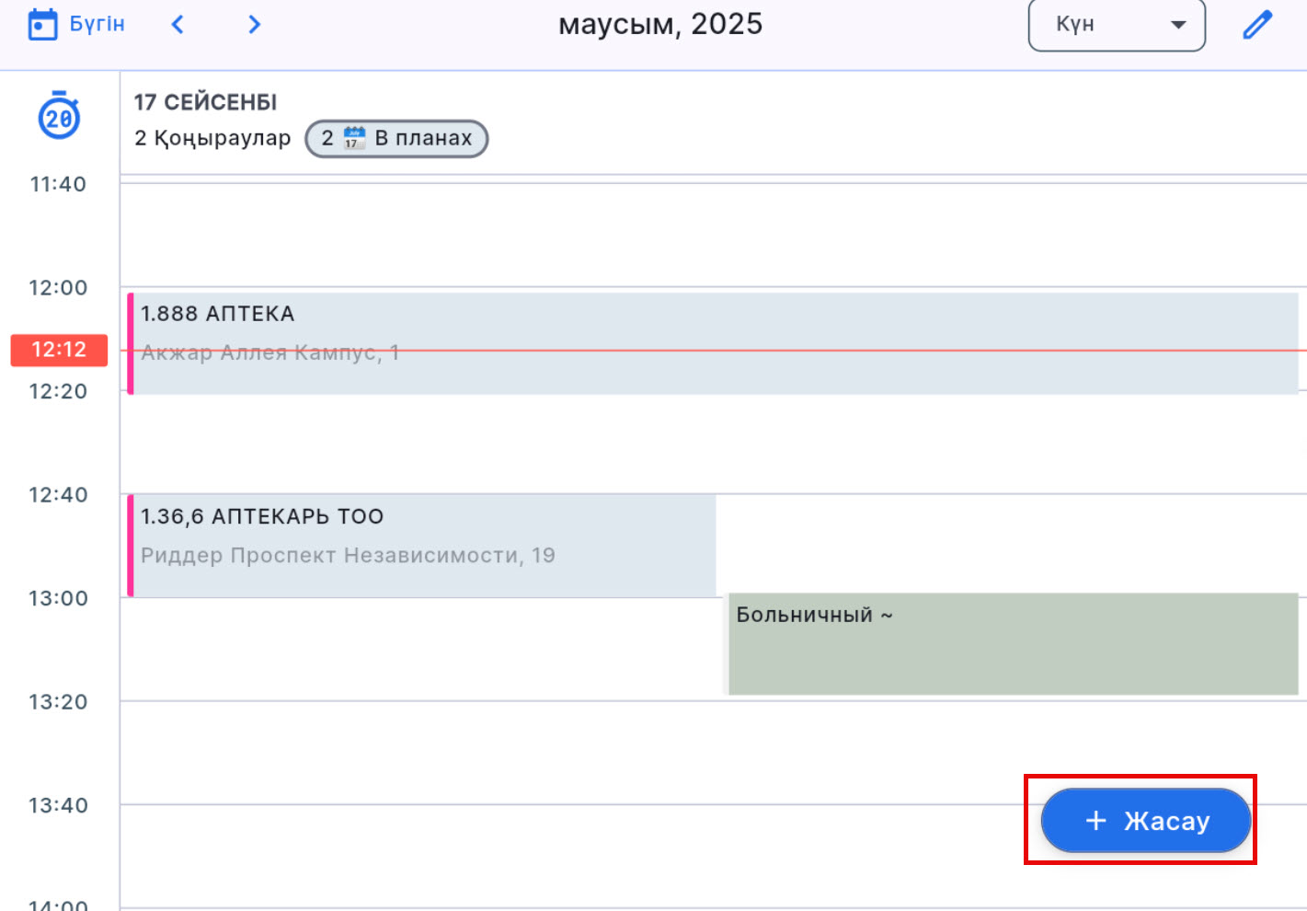Click the small calendar emoji in В планах chip
The height and width of the screenshot is (911, 1307).
(354, 139)
